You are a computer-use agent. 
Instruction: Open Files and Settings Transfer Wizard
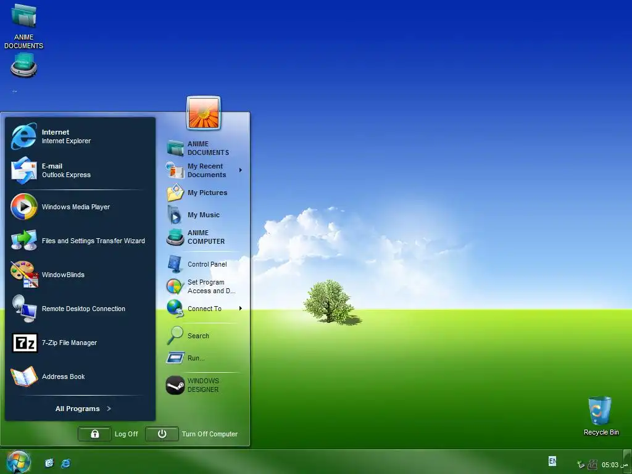pos(80,241)
